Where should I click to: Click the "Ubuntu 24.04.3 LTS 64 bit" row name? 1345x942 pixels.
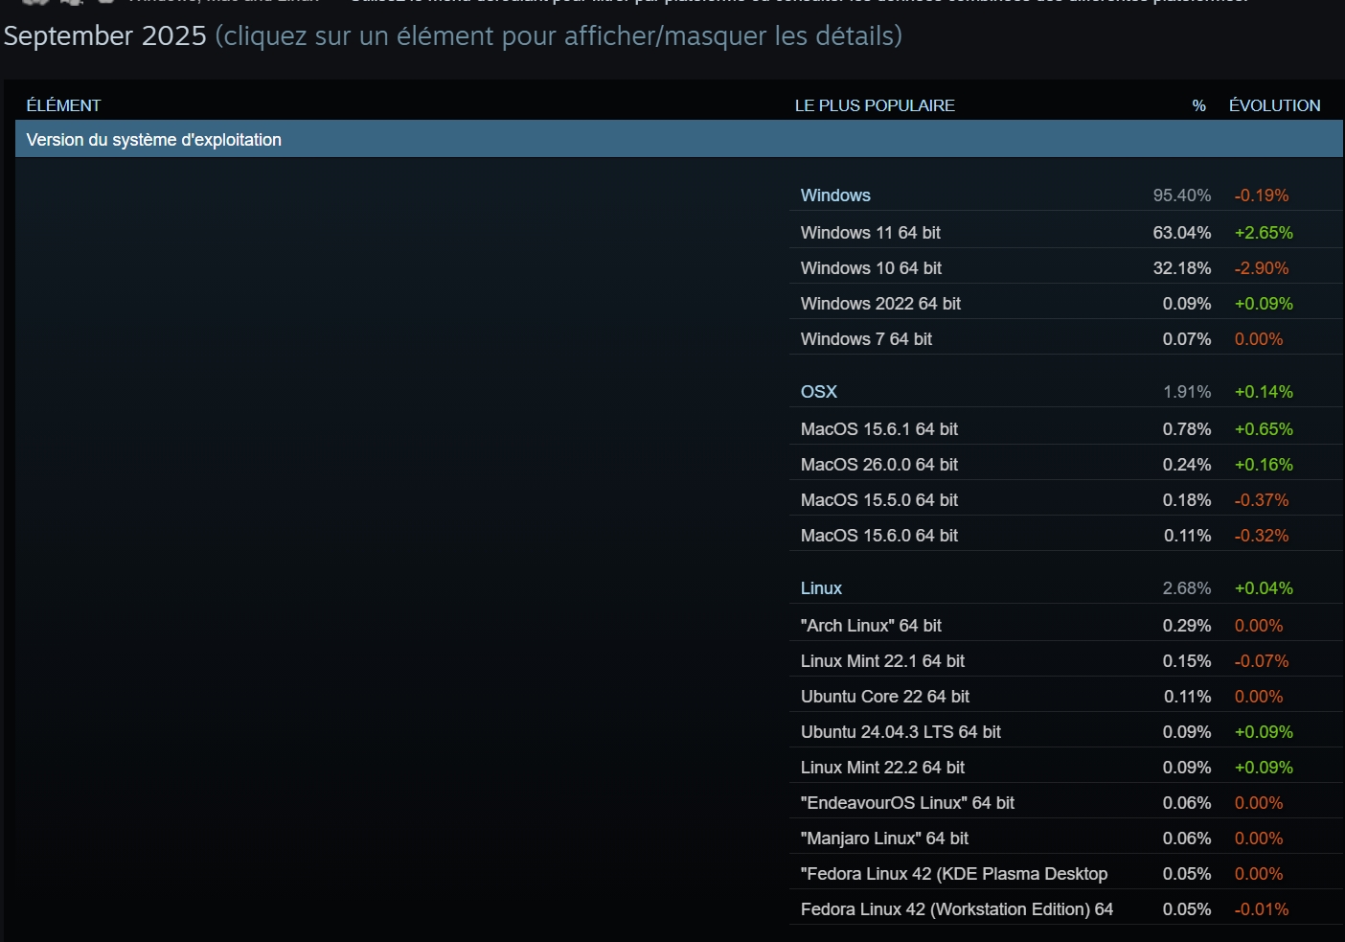tap(900, 732)
